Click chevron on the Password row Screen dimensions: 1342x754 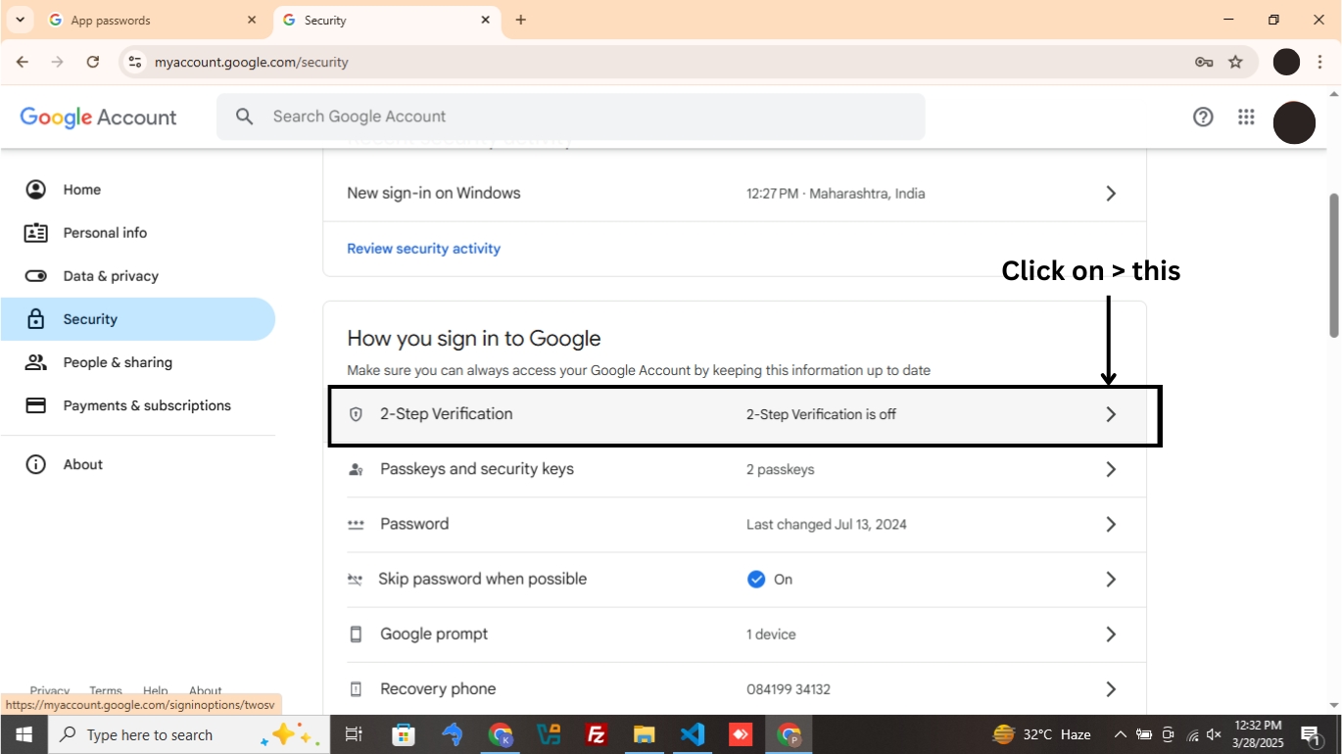(x=1111, y=524)
